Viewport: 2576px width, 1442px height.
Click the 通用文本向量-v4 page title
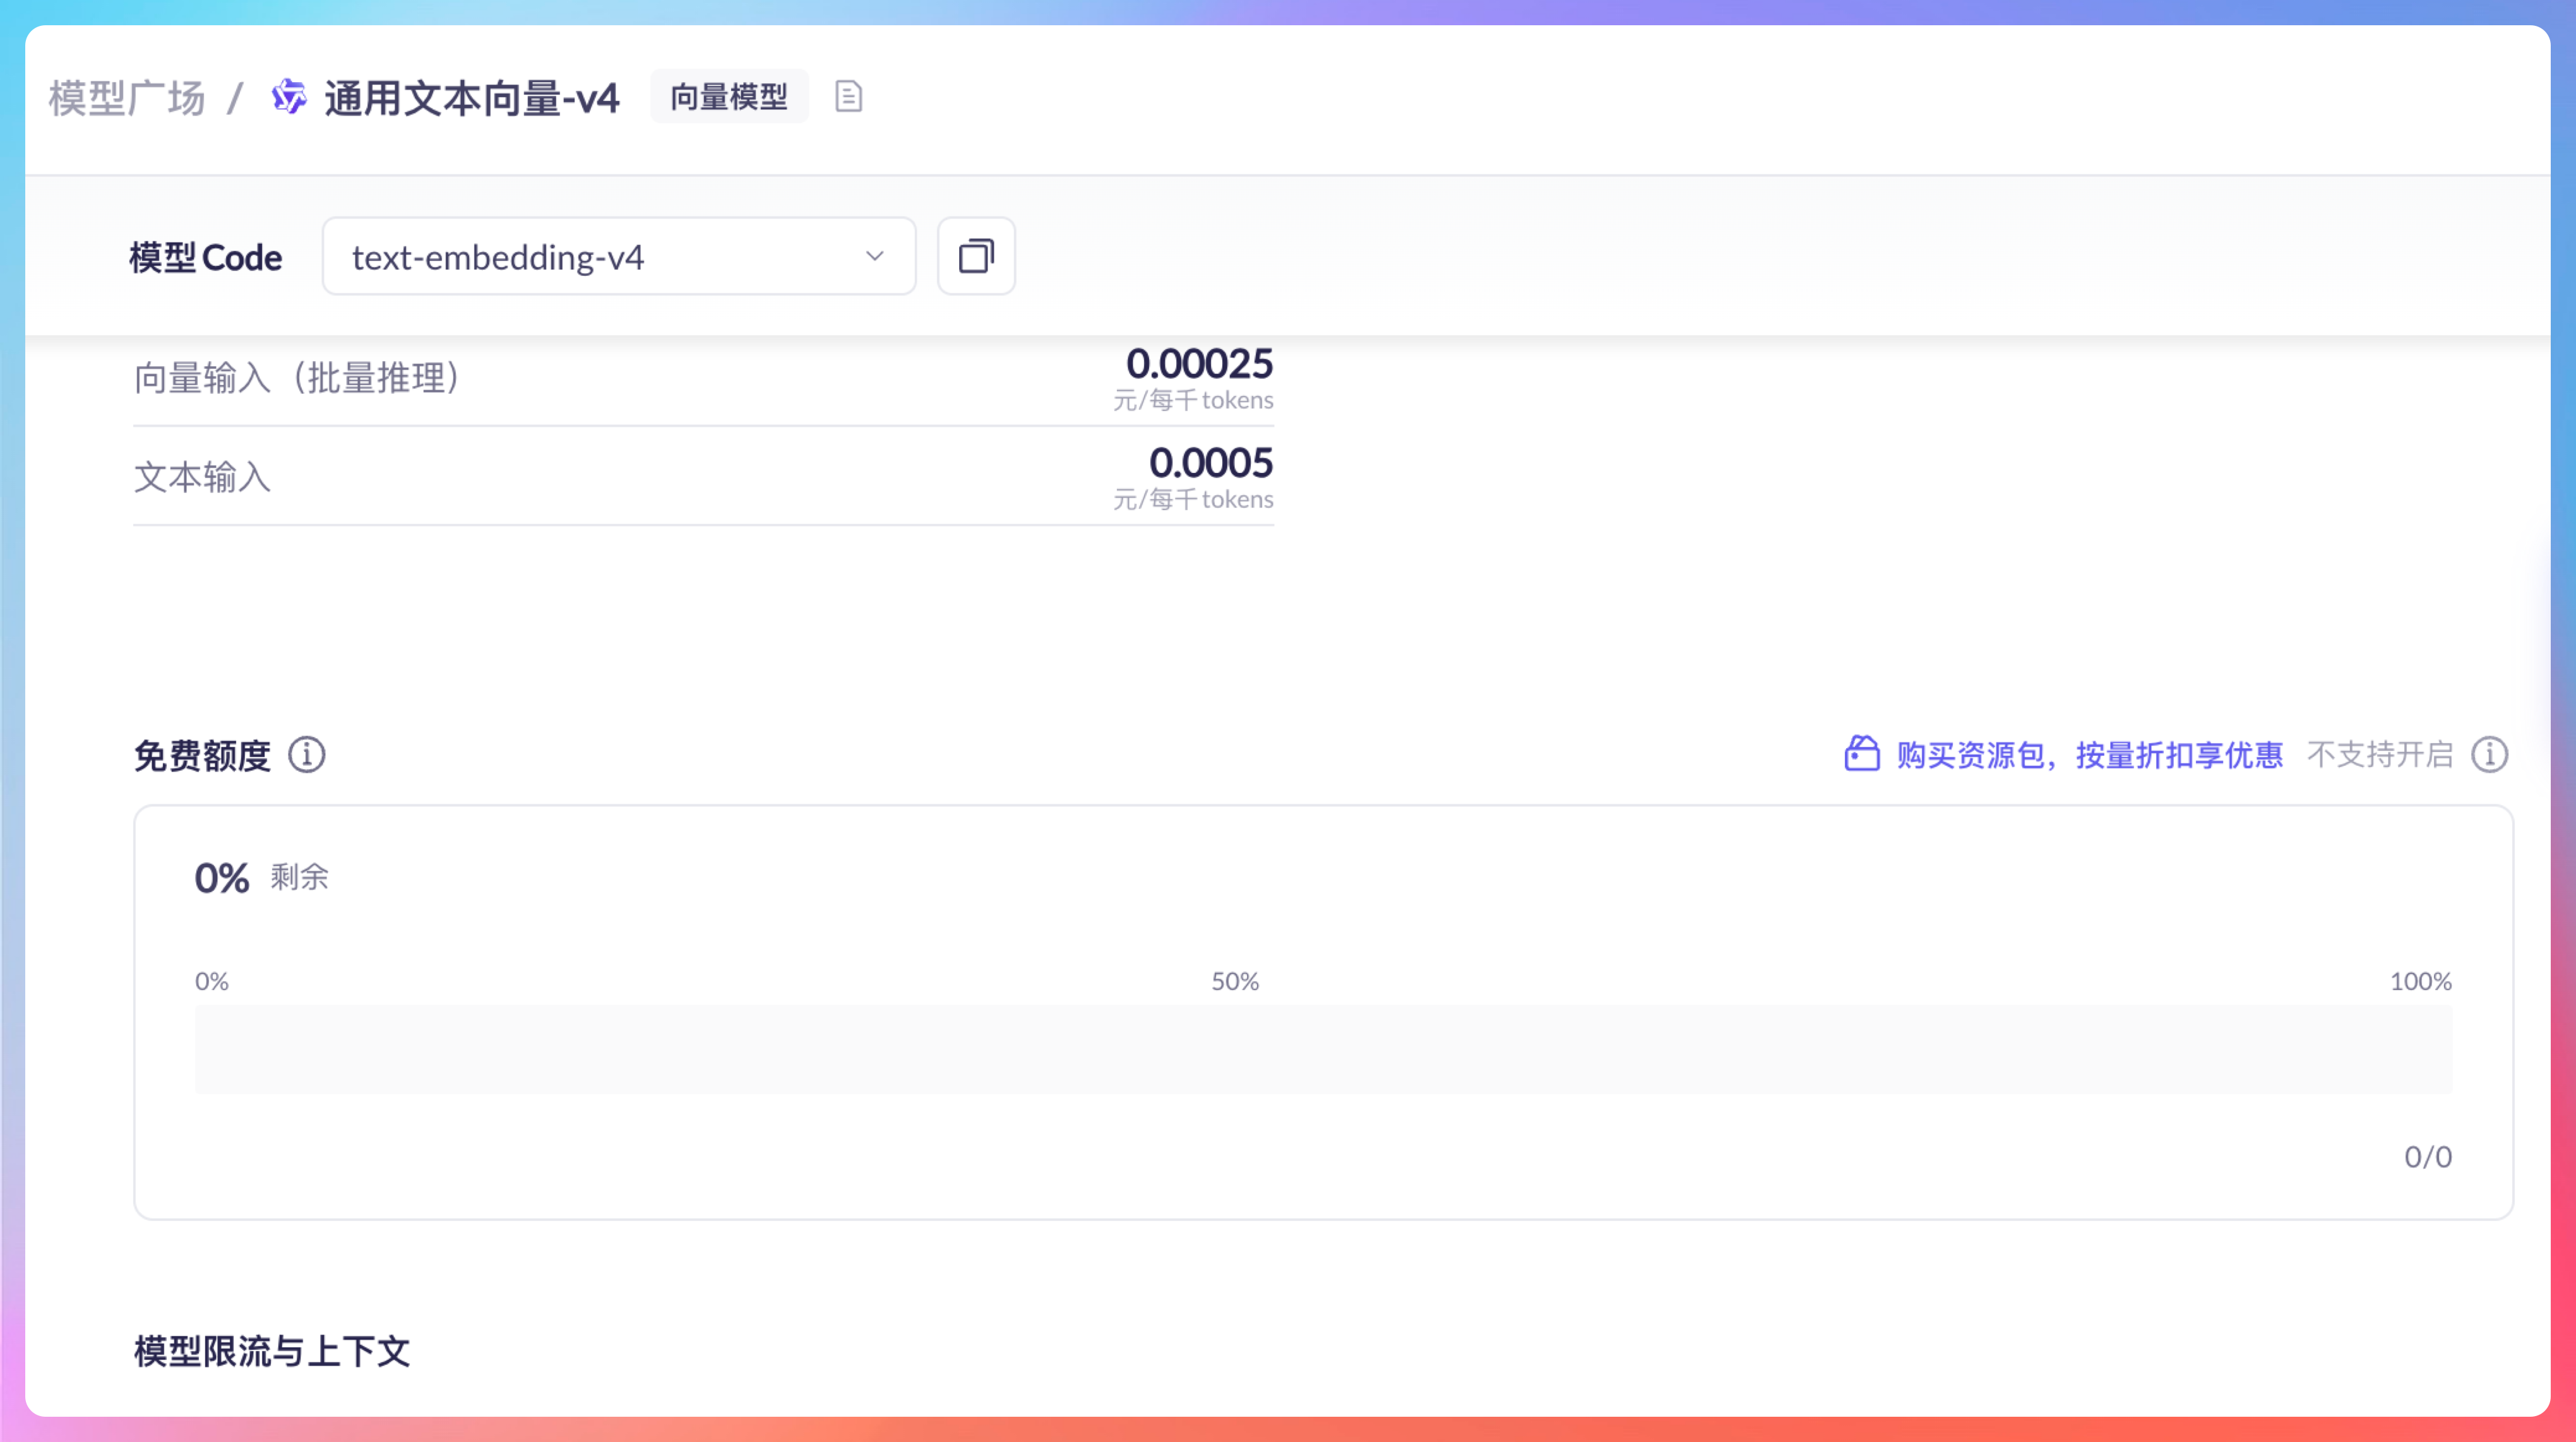click(472, 98)
